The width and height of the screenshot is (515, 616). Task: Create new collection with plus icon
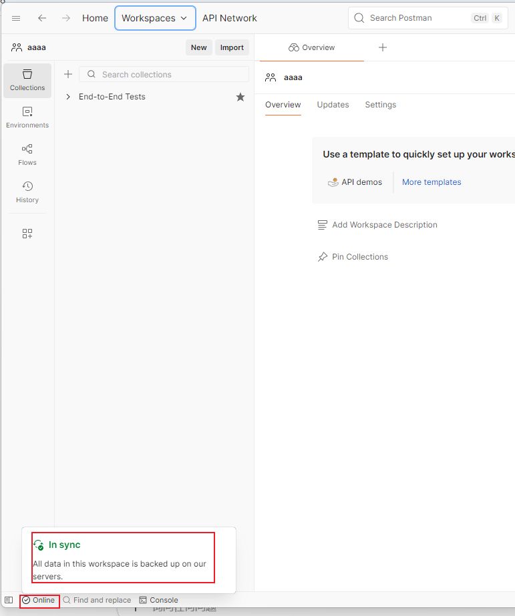point(67,74)
